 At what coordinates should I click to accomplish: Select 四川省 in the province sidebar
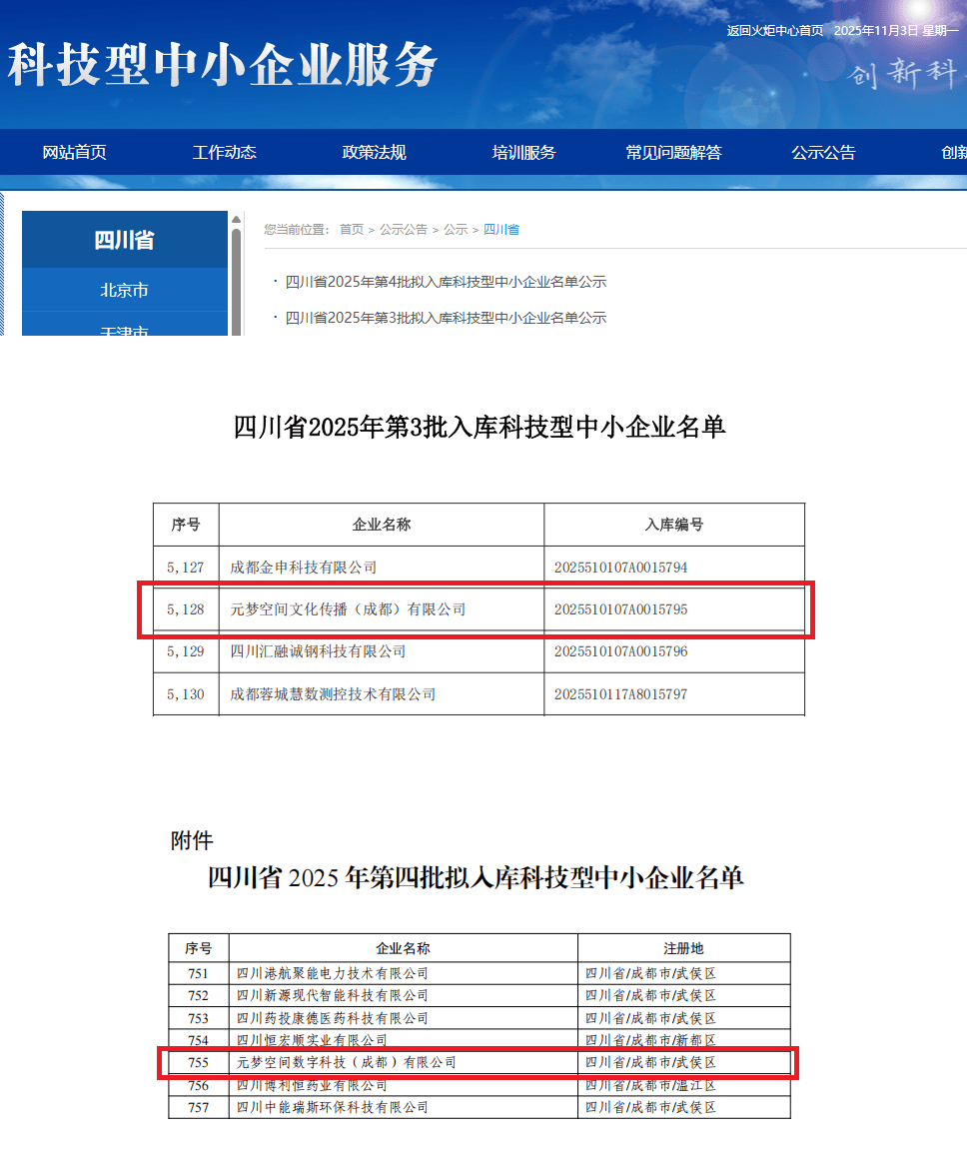125,239
